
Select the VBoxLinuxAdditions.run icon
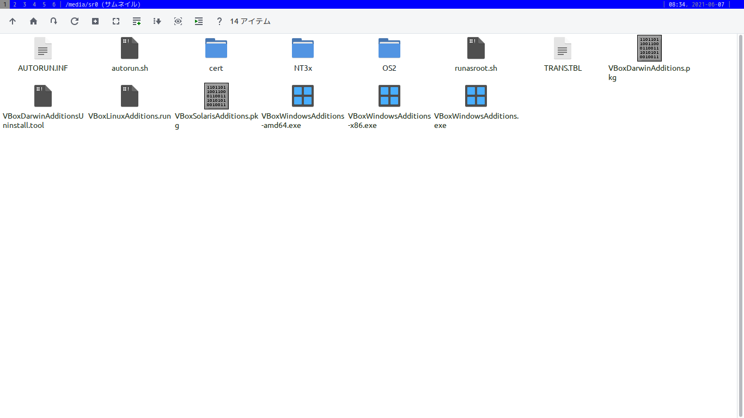click(x=130, y=96)
